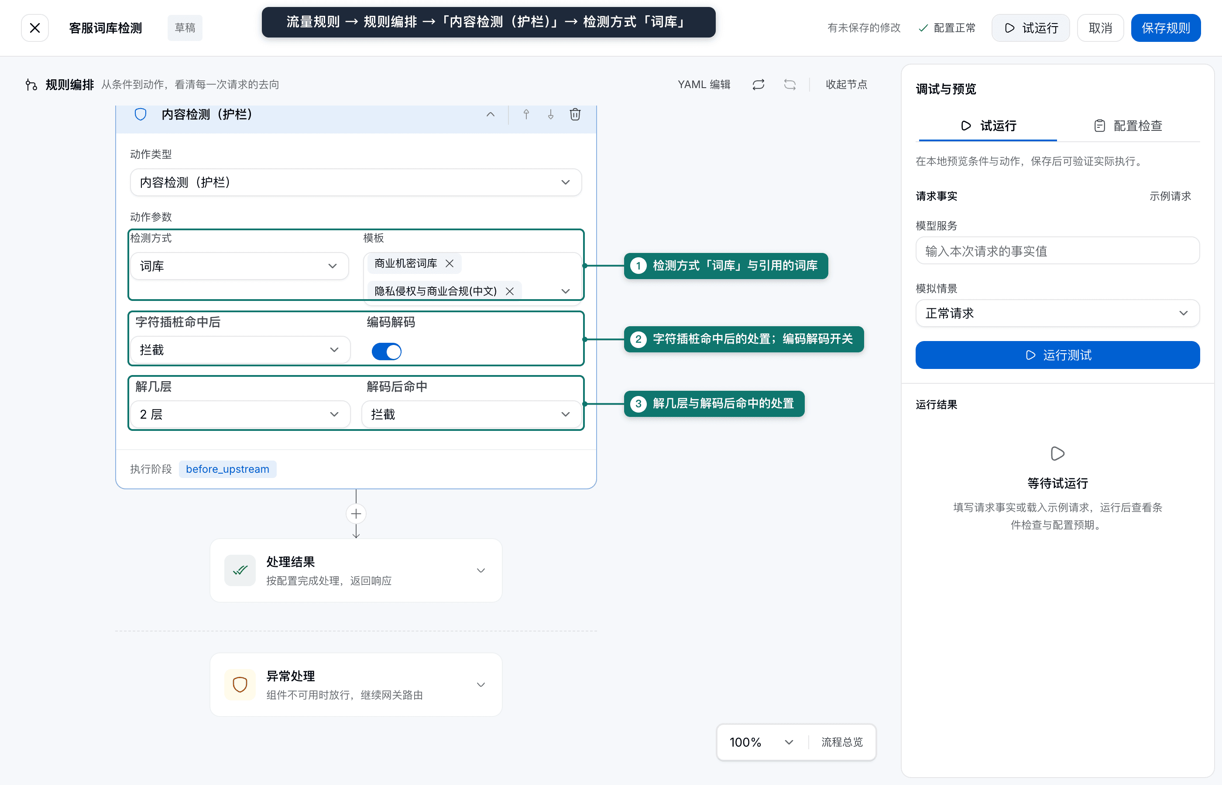Add a node with the plus button
This screenshot has width=1222, height=785.
356,514
